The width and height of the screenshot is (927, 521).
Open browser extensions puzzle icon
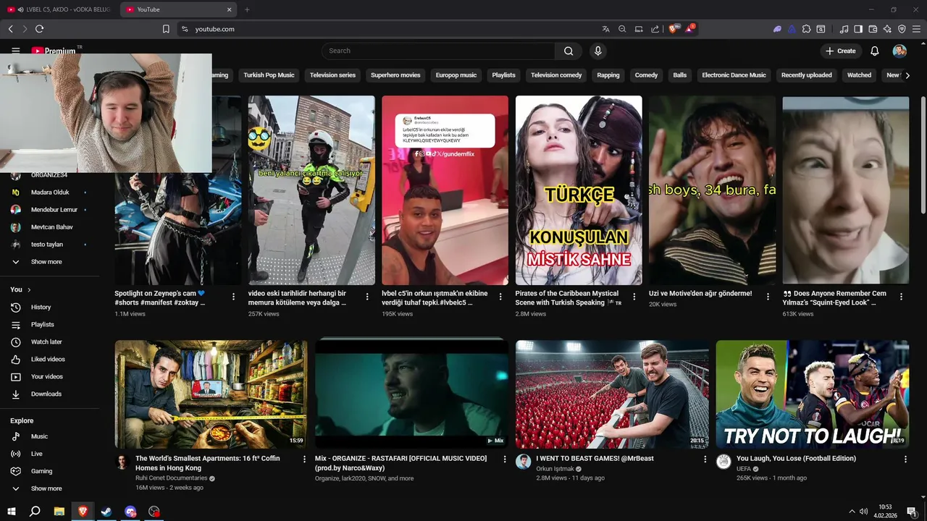click(x=806, y=29)
